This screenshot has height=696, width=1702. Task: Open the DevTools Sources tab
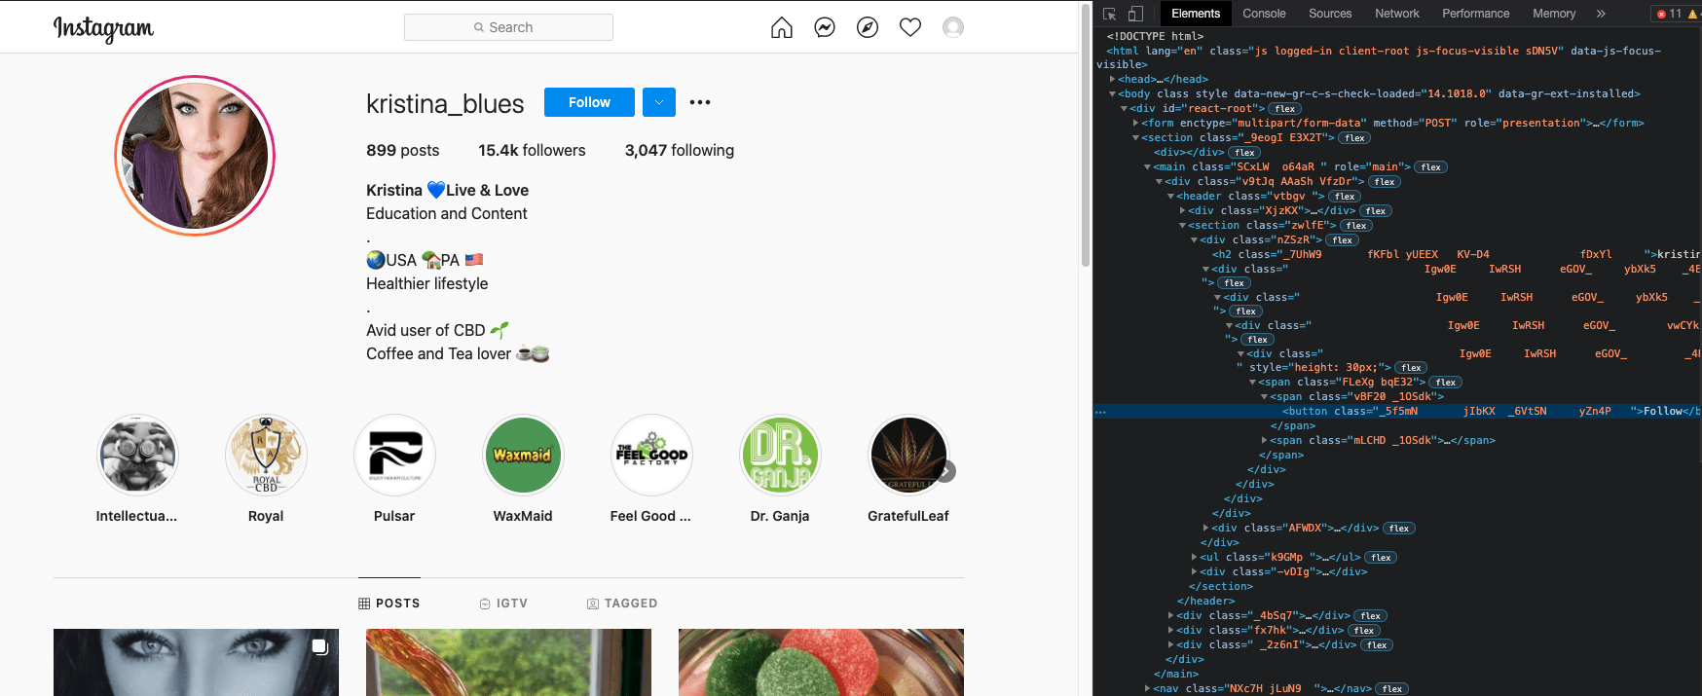coord(1330,14)
